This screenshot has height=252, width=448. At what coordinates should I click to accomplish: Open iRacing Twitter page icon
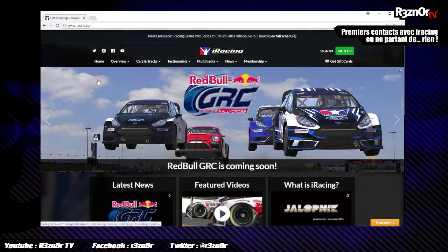click(94, 51)
